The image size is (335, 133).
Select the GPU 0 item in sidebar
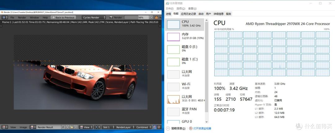185,122
